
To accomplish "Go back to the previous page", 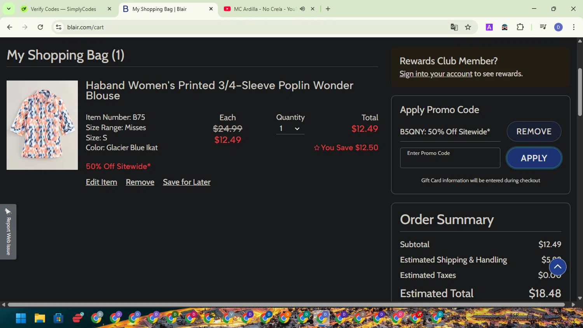I will (x=10, y=27).
